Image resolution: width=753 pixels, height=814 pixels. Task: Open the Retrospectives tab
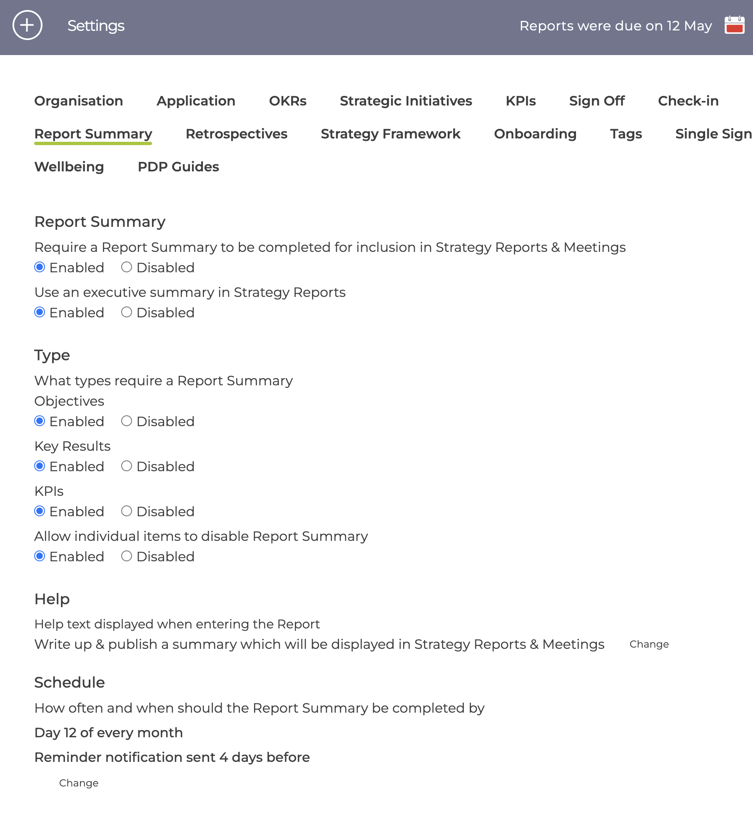(237, 134)
